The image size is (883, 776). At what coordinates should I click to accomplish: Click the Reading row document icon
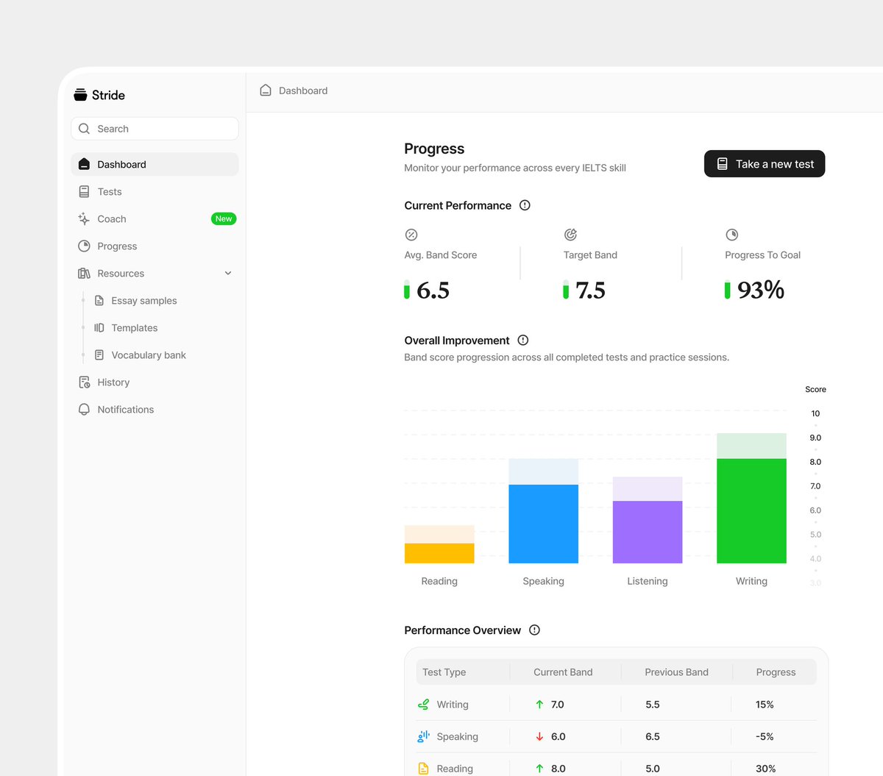(x=423, y=768)
